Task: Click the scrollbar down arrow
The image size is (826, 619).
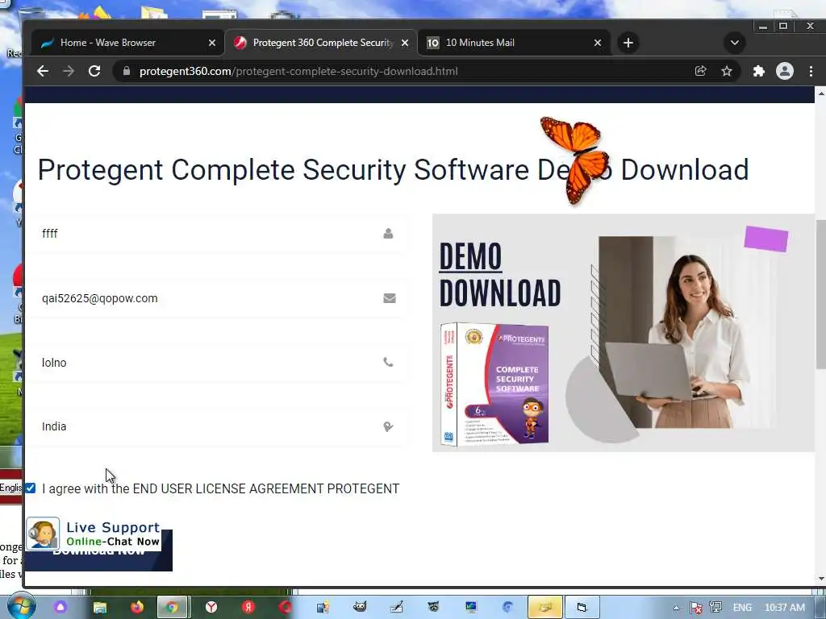Action: coord(820,579)
